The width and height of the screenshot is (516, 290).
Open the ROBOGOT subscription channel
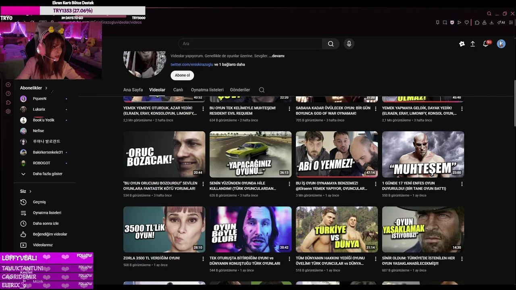tap(42, 163)
